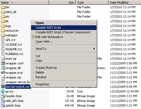Click the README.txt file icon
141x109 pixels.
[3, 49]
